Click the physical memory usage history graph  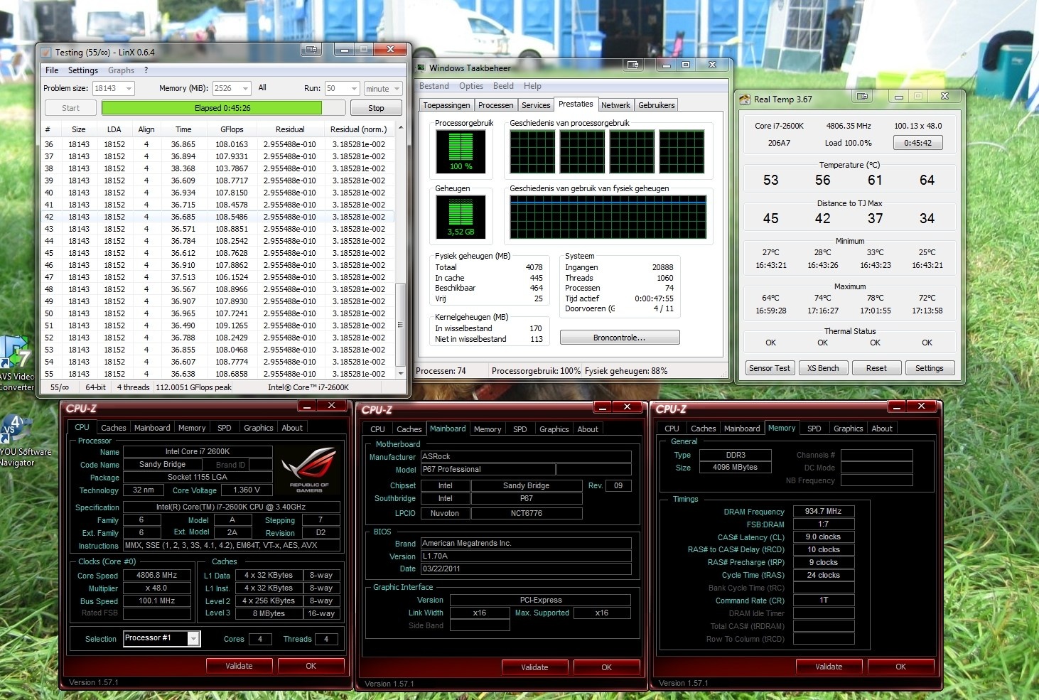[x=608, y=217]
